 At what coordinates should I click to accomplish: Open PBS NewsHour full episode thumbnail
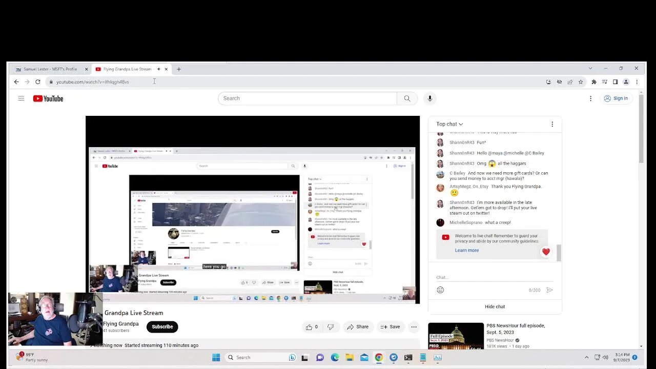456,336
